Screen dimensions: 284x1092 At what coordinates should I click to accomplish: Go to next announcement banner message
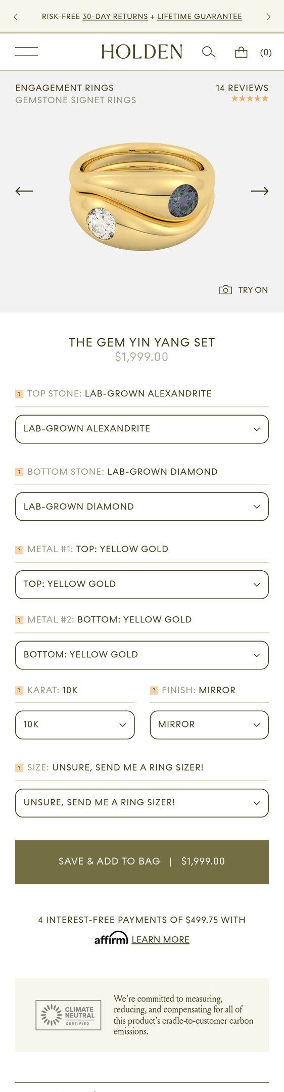(268, 17)
